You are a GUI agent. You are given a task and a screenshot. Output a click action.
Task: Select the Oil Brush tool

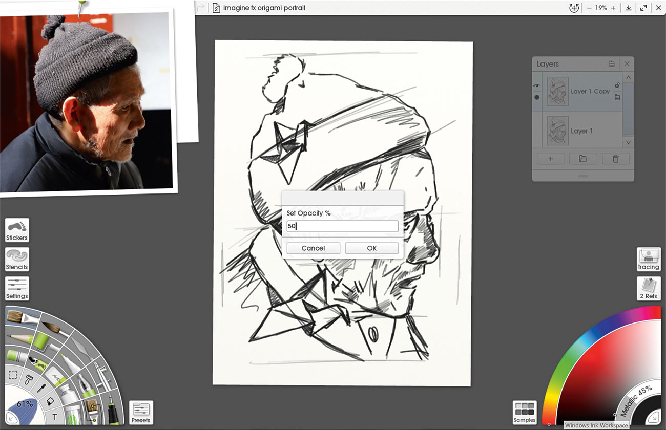[23, 317]
